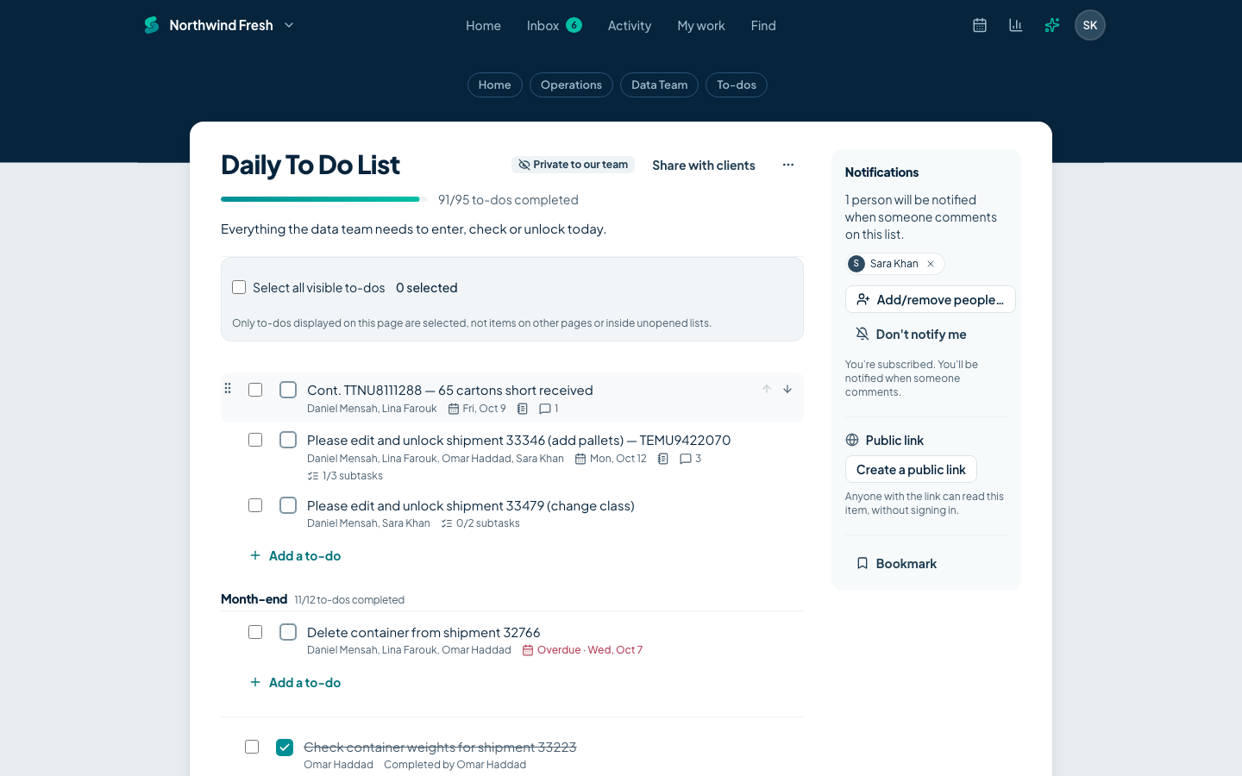Add a to-do under the Month-end group
Viewport: 1242px width, 776px height.
295,682
